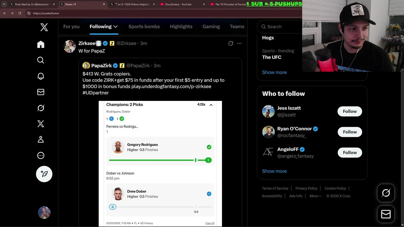This screenshot has width=404, height=227.
Task: Switch to DocuDubery YouTube browser tab
Action: coord(182,4)
